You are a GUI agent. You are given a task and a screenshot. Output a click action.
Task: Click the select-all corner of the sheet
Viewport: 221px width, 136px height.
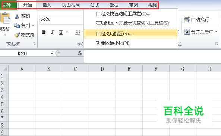pos(4,69)
